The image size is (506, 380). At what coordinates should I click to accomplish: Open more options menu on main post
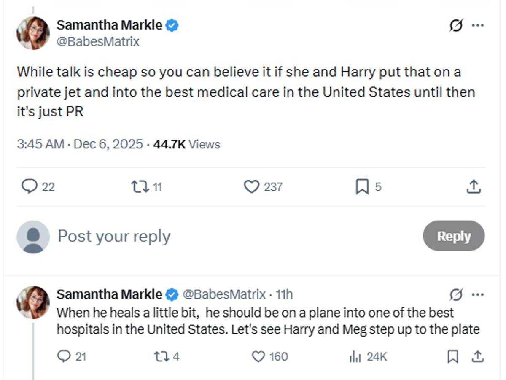[477, 26]
